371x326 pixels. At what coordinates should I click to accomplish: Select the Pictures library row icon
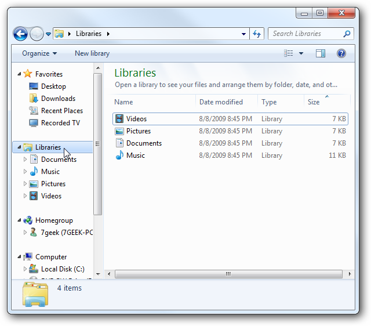119,131
